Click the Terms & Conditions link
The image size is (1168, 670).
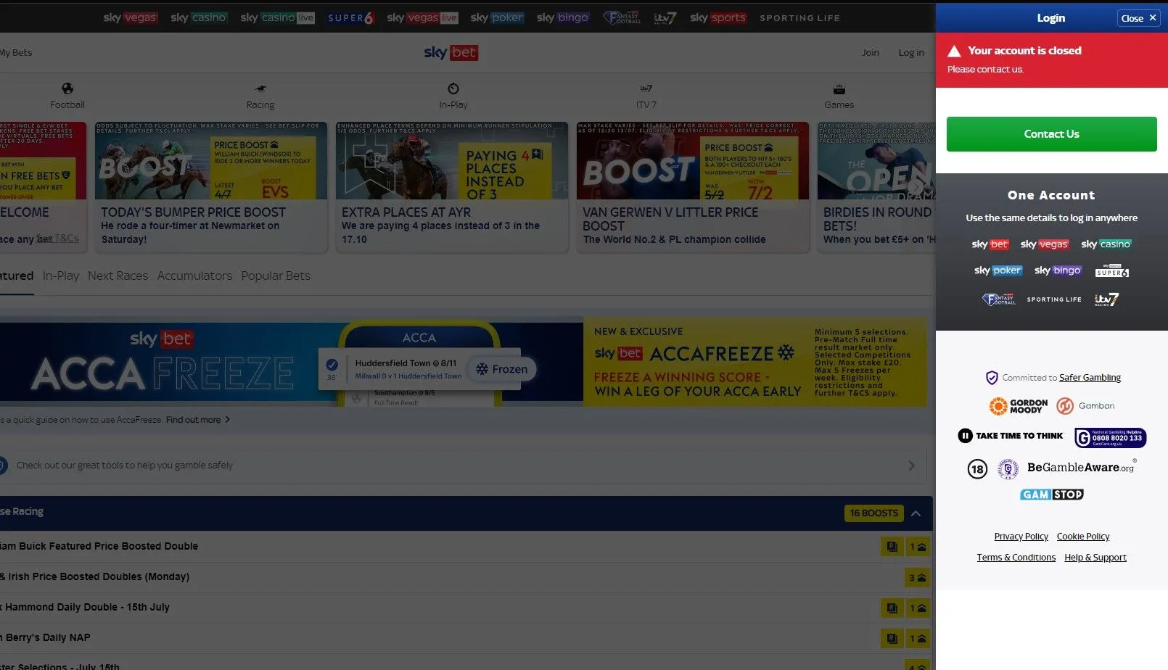click(1016, 558)
